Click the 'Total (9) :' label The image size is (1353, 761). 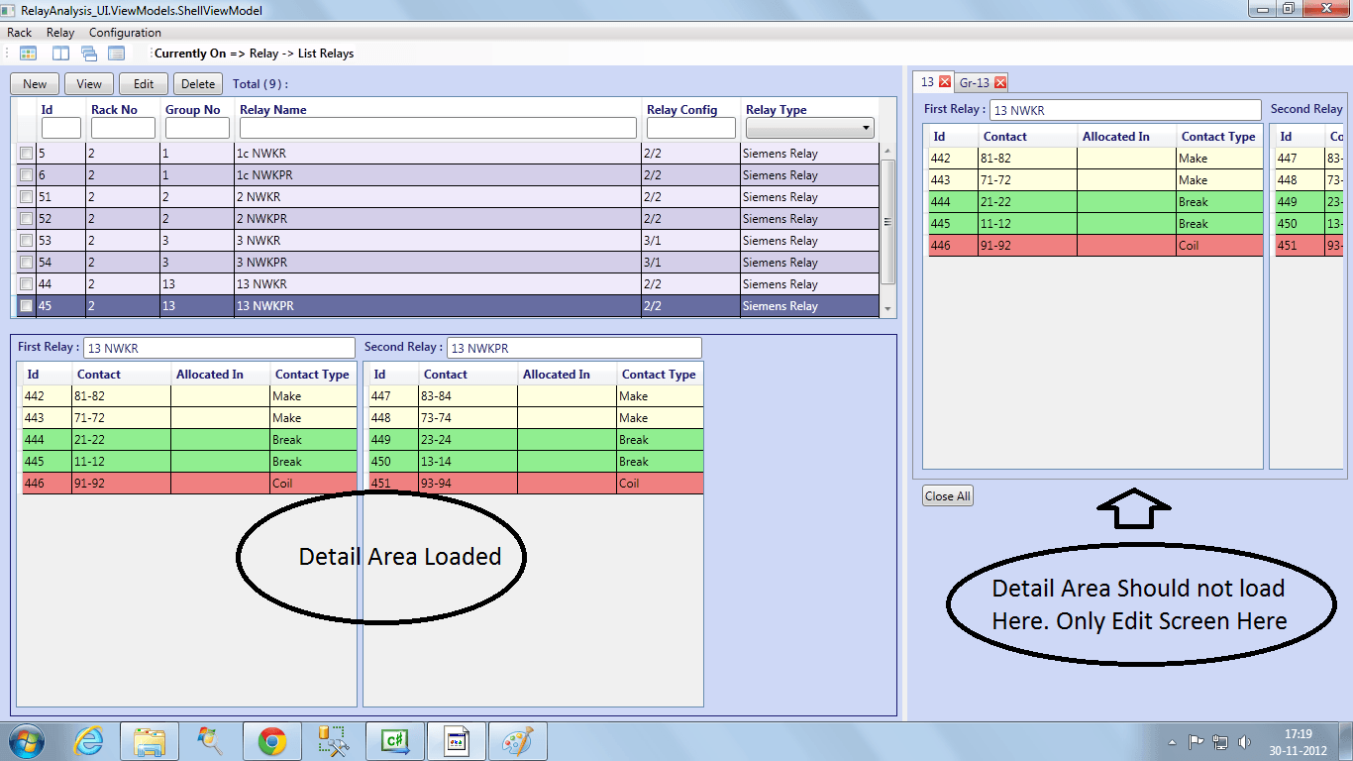click(260, 84)
